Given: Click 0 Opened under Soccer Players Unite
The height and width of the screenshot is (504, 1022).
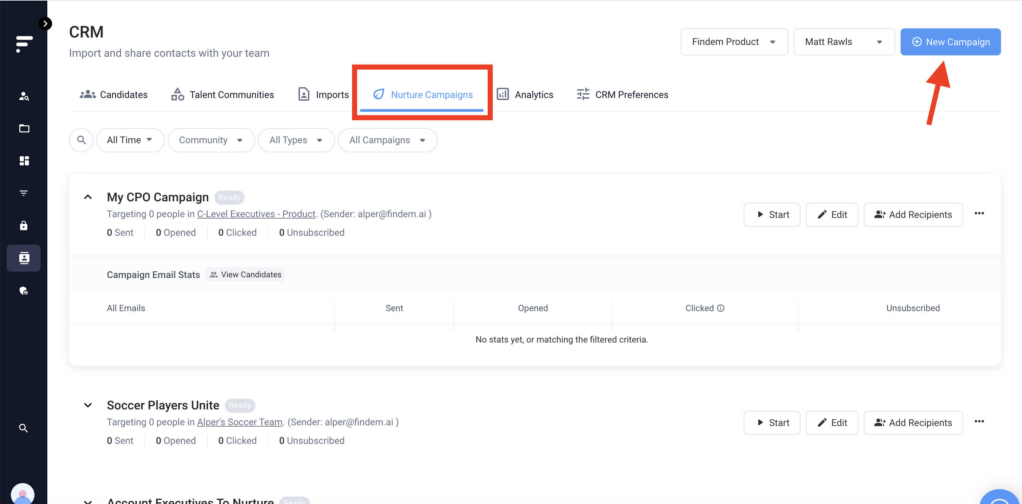Looking at the screenshot, I should pos(176,440).
